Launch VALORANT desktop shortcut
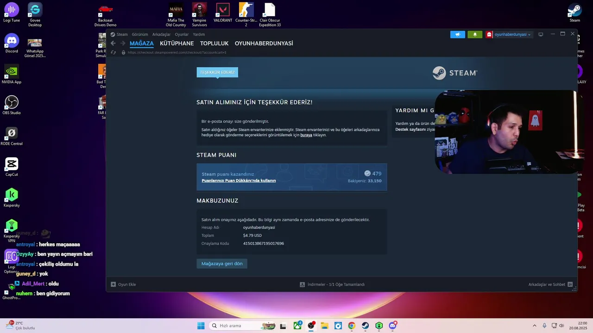Image resolution: width=593 pixels, height=333 pixels. (223, 12)
